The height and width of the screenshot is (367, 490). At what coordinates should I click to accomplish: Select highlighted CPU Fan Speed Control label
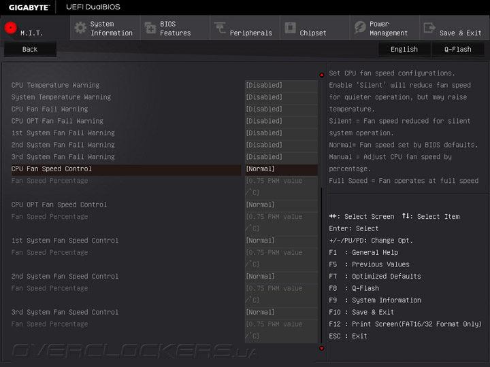[52, 169]
